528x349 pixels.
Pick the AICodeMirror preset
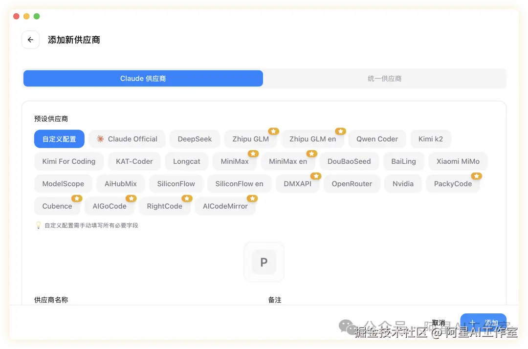(225, 206)
